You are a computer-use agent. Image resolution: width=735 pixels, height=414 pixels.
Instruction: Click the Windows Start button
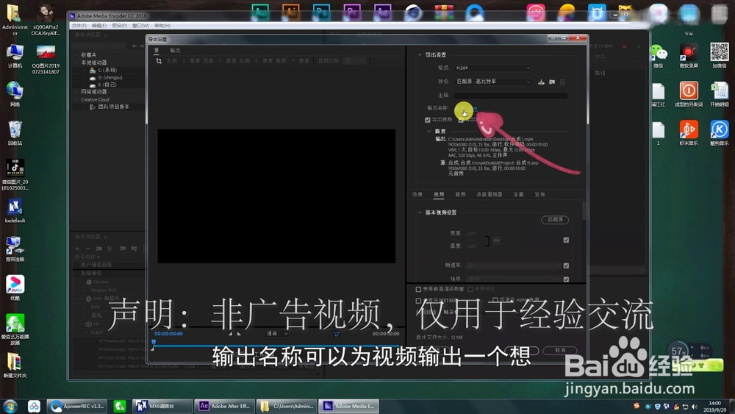coord(10,406)
